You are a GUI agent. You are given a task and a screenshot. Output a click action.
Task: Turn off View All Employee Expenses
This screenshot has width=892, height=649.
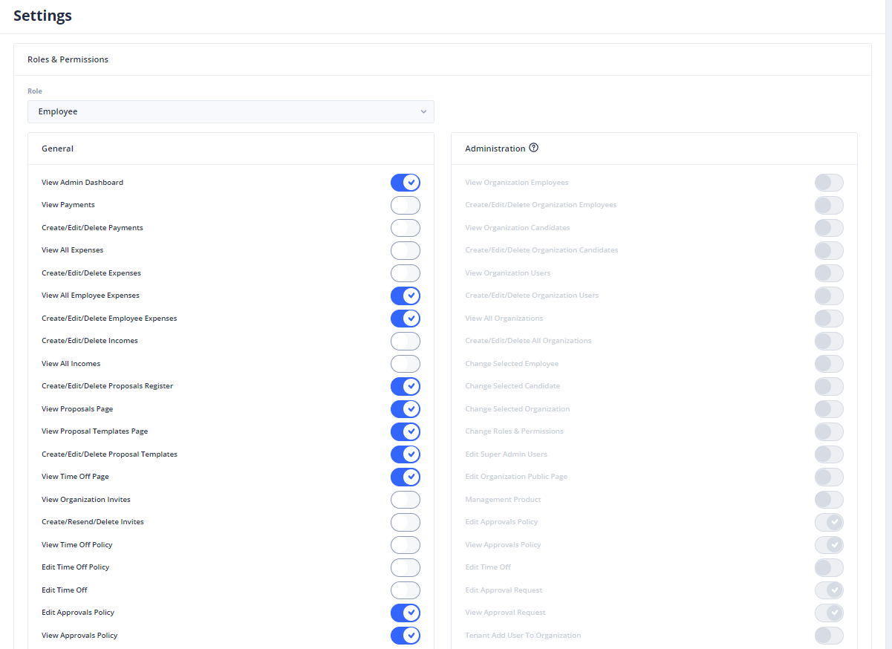pyautogui.click(x=406, y=296)
